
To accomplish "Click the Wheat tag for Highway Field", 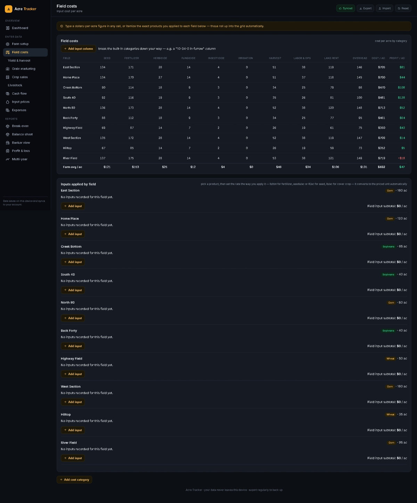I will tap(391, 359).
